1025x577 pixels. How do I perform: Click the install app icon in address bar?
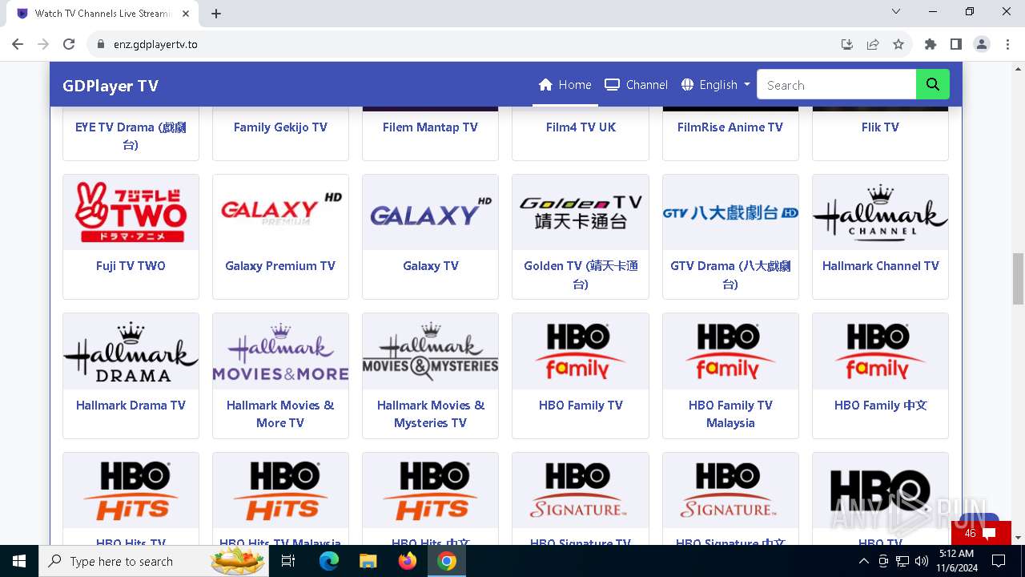coord(847,44)
